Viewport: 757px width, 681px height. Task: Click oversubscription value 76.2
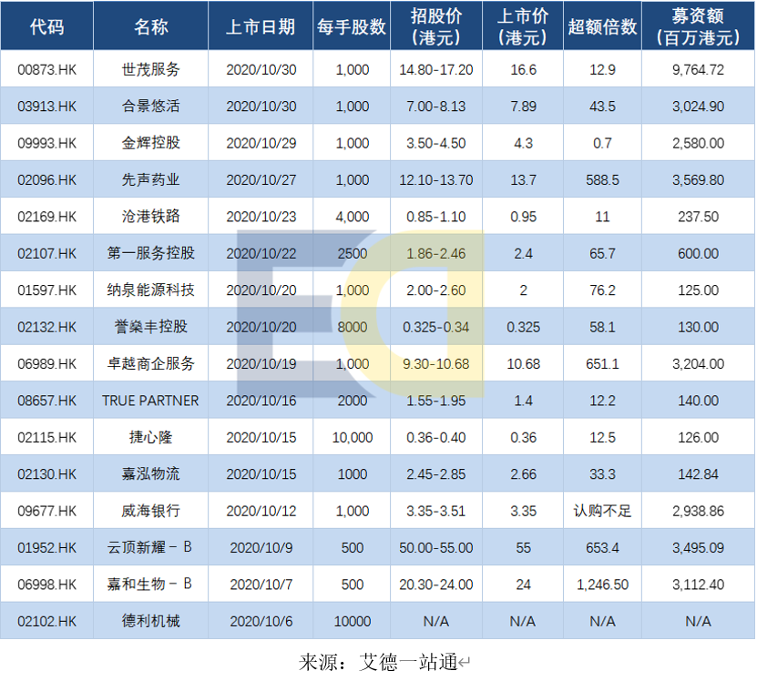click(x=602, y=290)
